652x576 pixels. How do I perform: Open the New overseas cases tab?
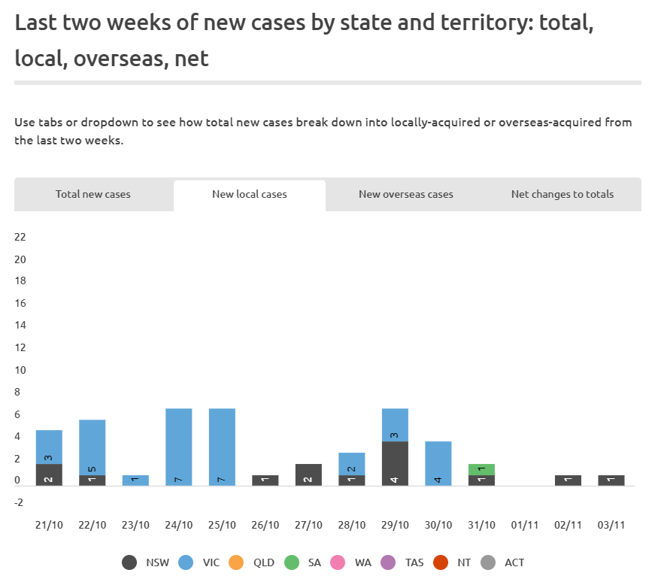406,195
